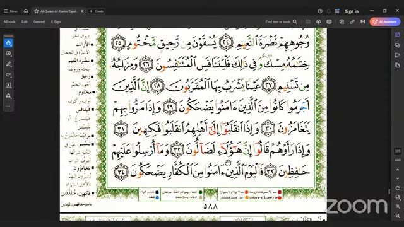Image resolution: width=404 pixels, height=227 pixels.
Task: Click the current page number 595 box
Action: pos(398,151)
